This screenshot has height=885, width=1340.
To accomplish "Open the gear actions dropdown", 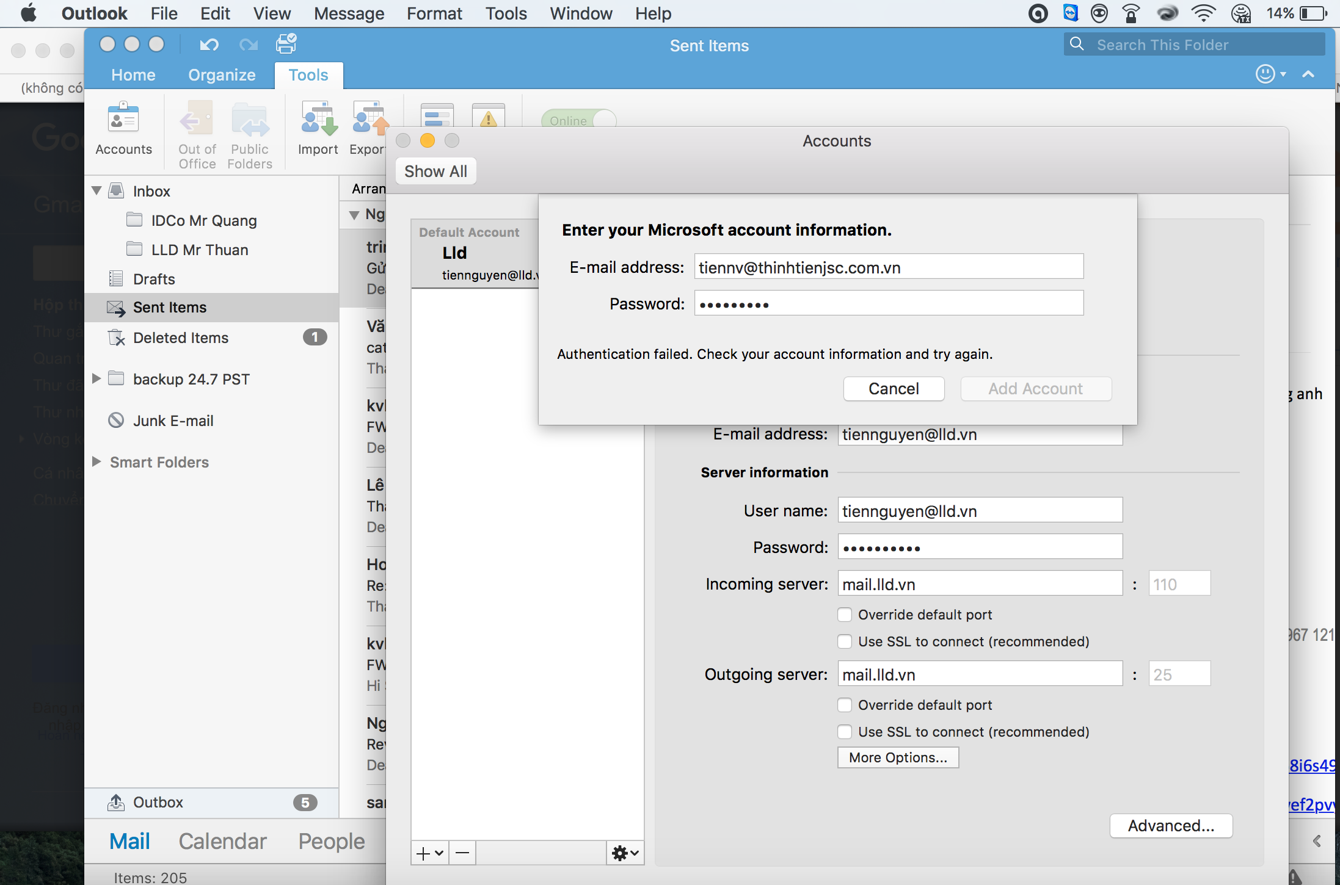I will pos(625,853).
